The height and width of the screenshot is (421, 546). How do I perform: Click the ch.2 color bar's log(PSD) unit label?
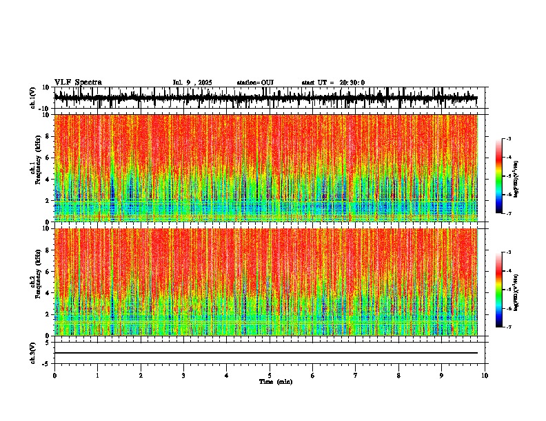pyautogui.click(x=516, y=292)
